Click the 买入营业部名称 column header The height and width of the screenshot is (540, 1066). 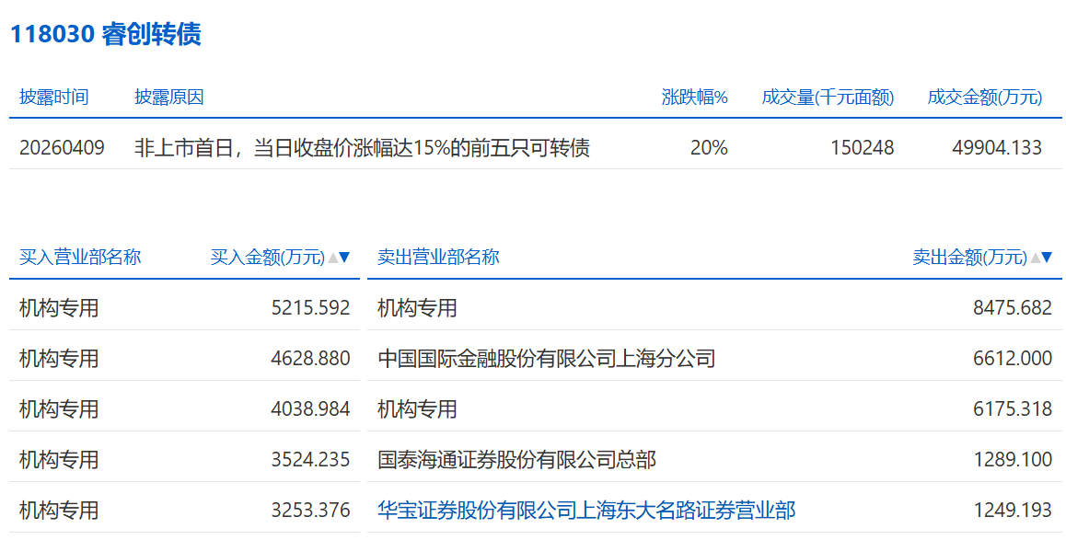pos(80,258)
